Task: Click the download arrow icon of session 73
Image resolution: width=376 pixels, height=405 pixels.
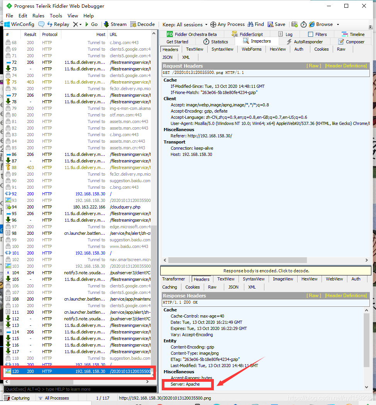Action: pos(8,69)
